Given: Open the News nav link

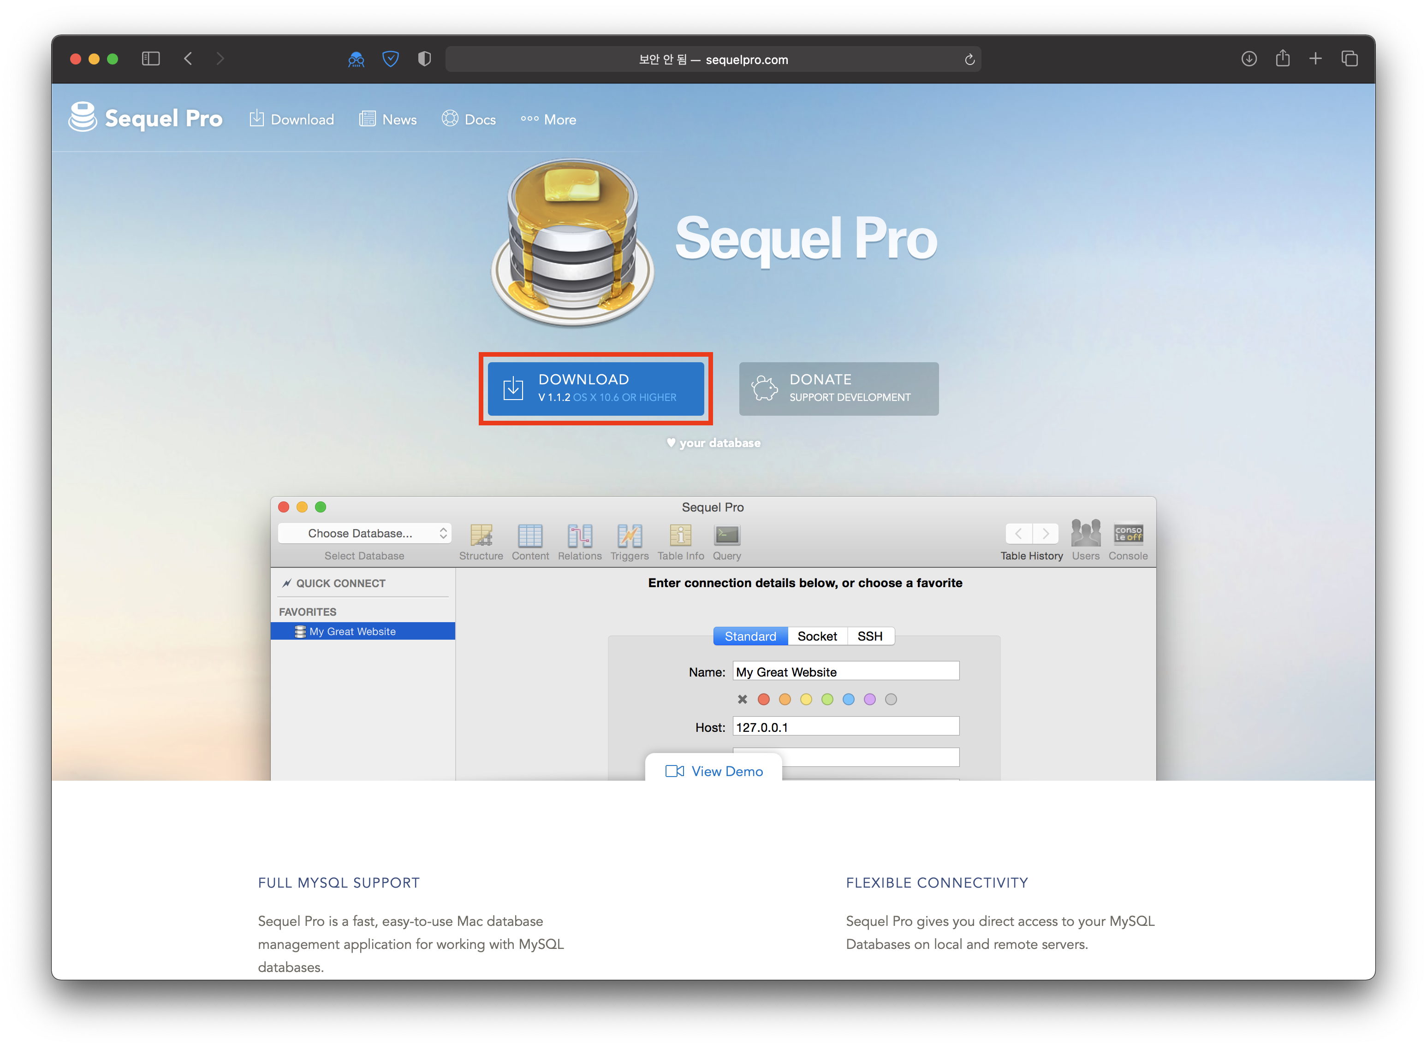Looking at the screenshot, I should click(x=388, y=119).
